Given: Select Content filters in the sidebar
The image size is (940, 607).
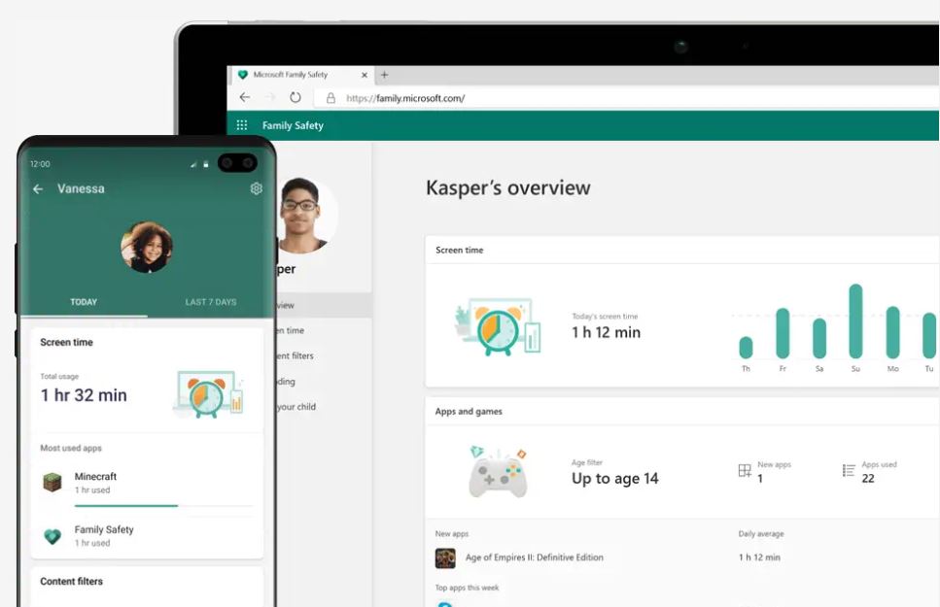Looking at the screenshot, I should (x=295, y=356).
